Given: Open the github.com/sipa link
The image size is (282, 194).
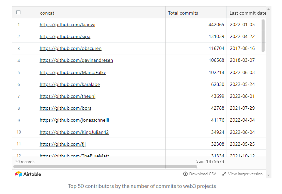Looking at the screenshot, I should (65, 36).
